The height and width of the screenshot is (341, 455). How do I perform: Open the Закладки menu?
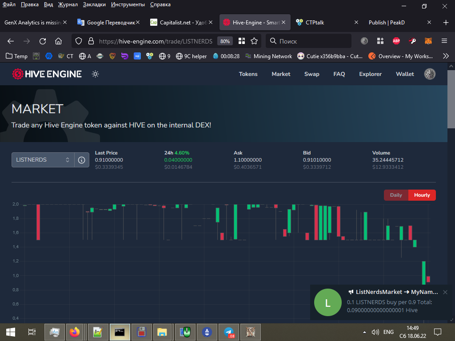pyautogui.click(x=94, y=4)
